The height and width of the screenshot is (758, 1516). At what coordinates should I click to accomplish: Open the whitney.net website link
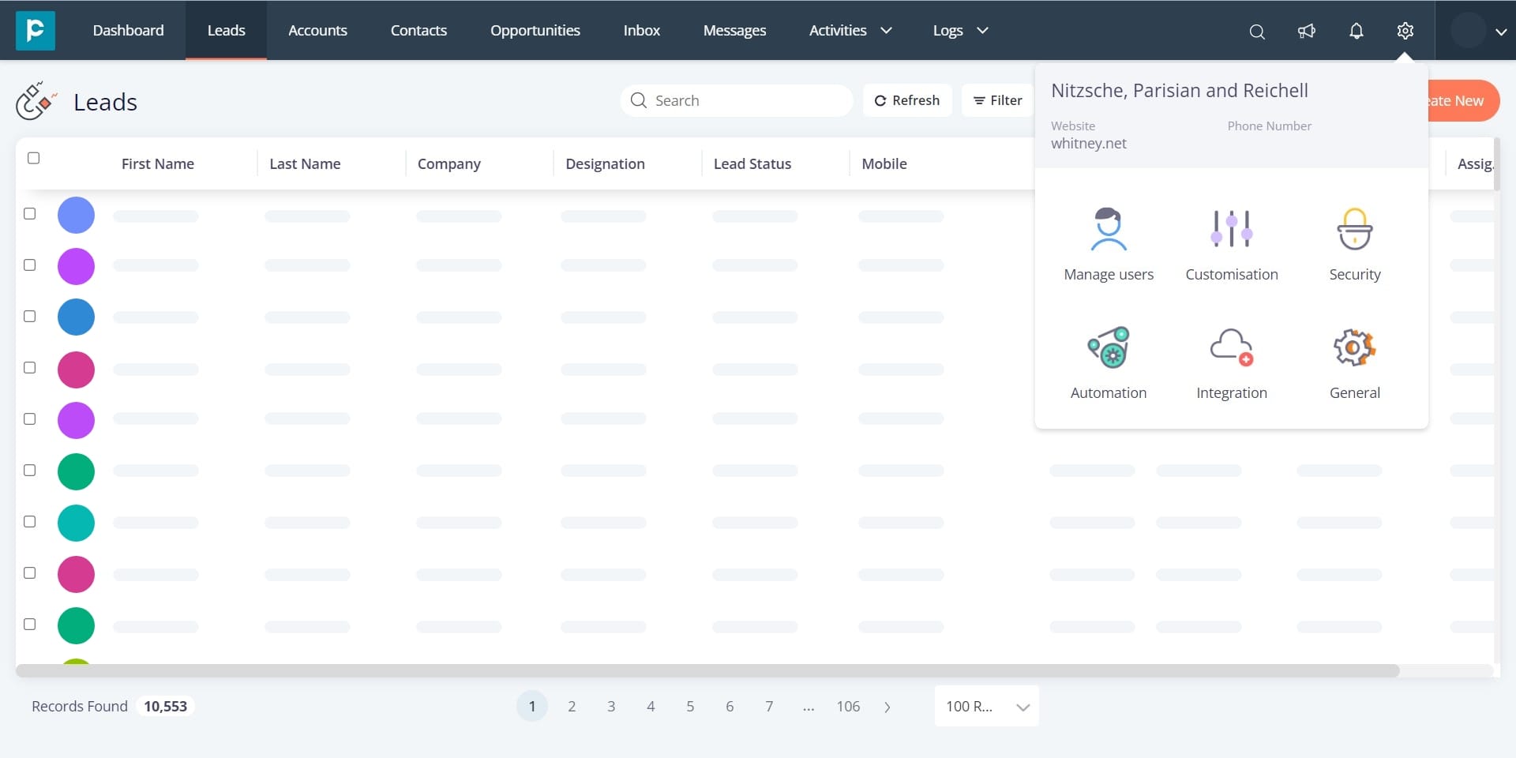[1088, 144]
